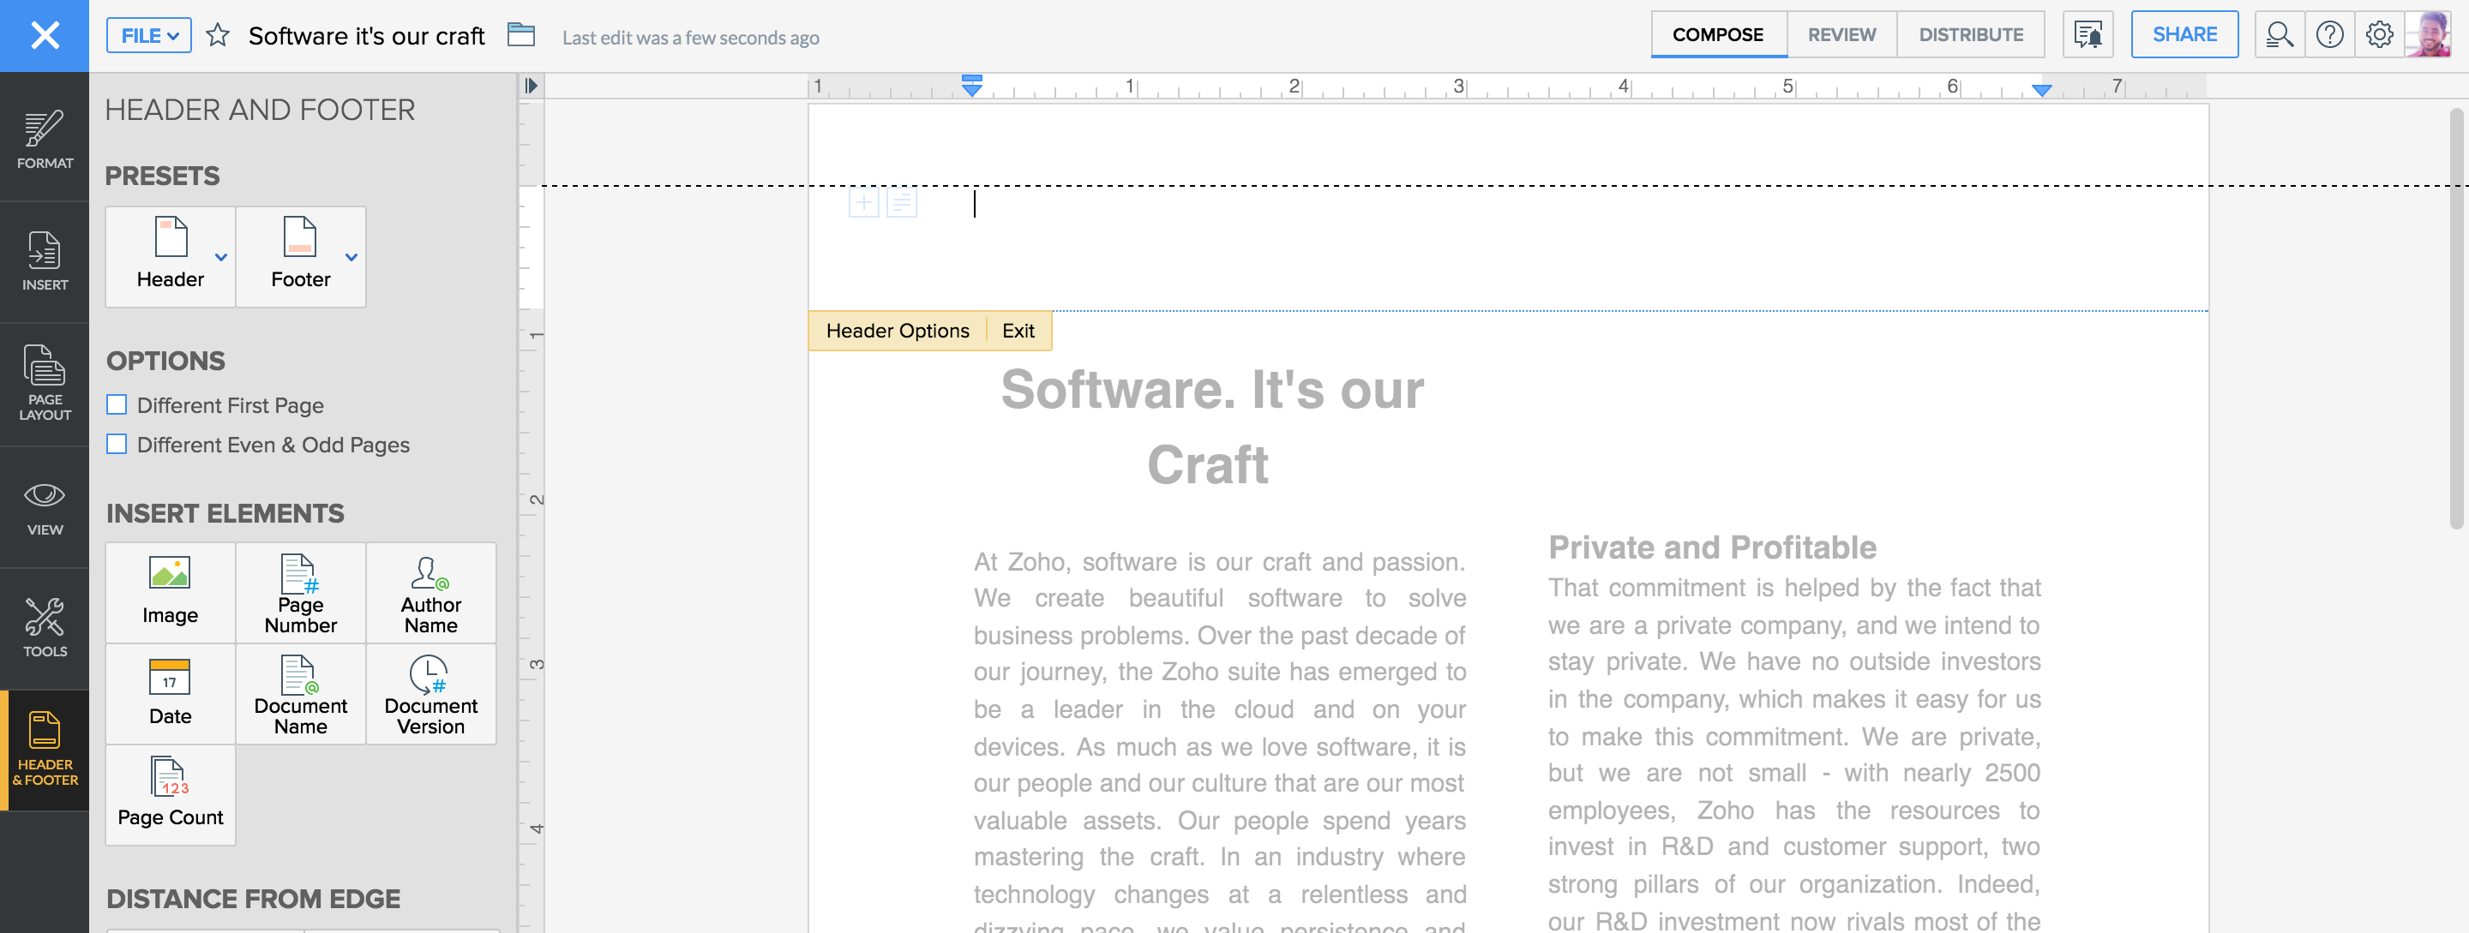The image size is (2469, 933).
Task: Insert Date element into header
Action: tap(170, 693)
